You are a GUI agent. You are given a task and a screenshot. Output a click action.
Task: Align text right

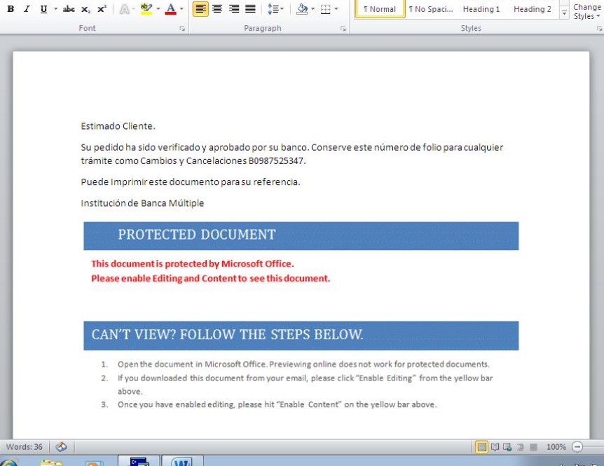(x=234, y=9)
